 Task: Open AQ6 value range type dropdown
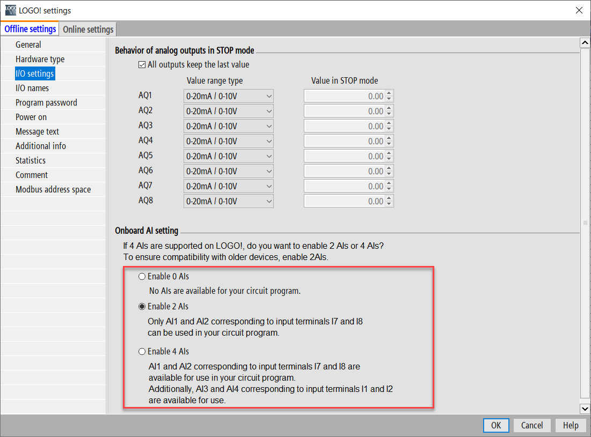click(229, 171)
